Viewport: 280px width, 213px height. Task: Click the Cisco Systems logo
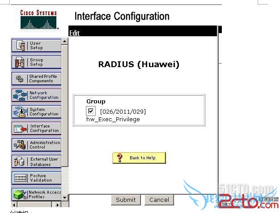tap(39, 19)
